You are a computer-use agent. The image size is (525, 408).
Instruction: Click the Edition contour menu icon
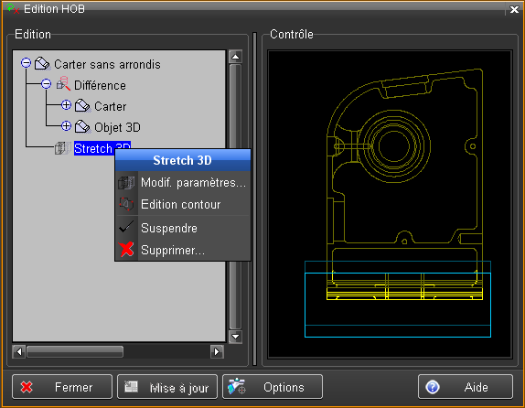pyautogui.click(x=126, y=204)
